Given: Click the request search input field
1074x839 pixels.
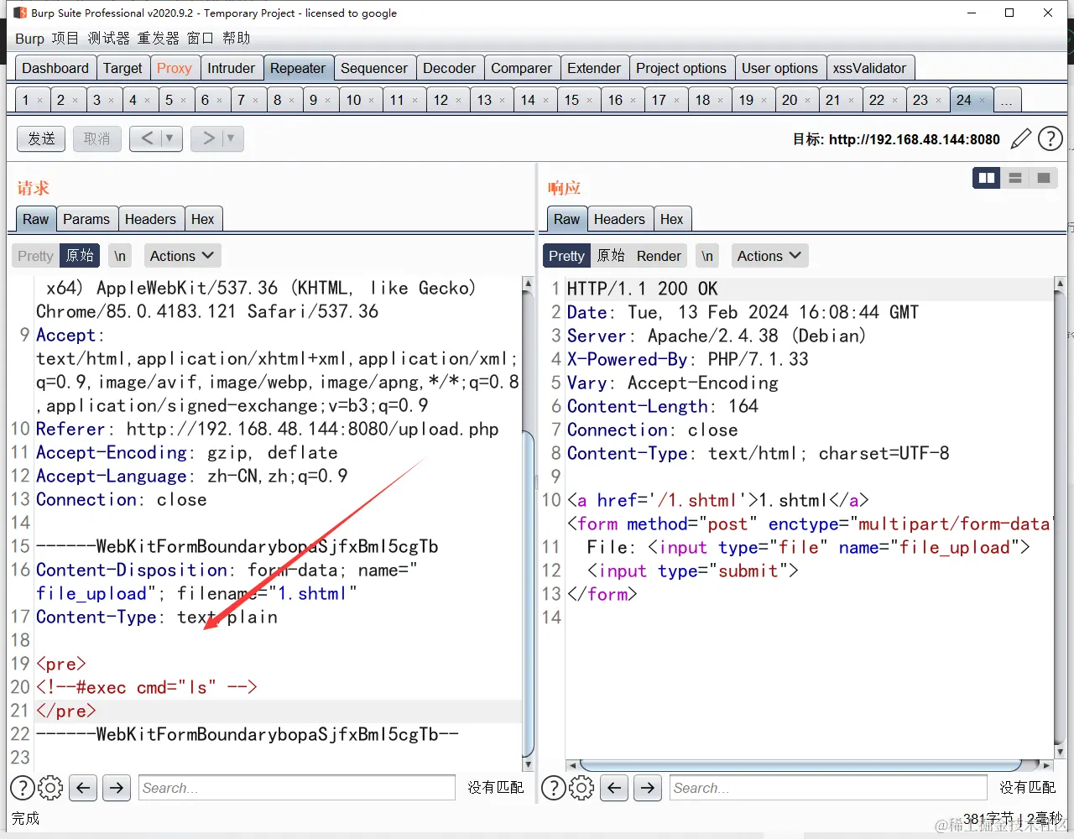Looking at the screenshot, I should (297, 788).
